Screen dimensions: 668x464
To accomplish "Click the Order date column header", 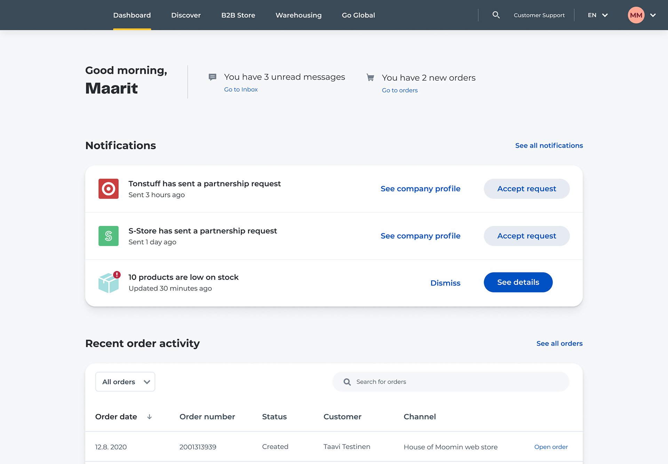I will click(116, 417).
